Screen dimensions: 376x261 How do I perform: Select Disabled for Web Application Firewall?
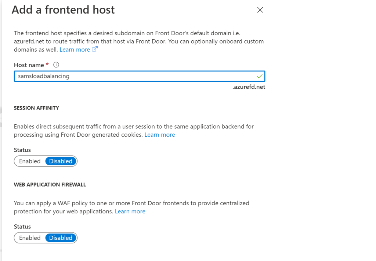pos(61,238)
